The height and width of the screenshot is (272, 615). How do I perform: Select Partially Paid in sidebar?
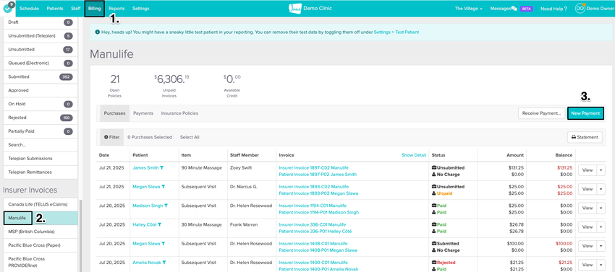click(x=41, y=131)
